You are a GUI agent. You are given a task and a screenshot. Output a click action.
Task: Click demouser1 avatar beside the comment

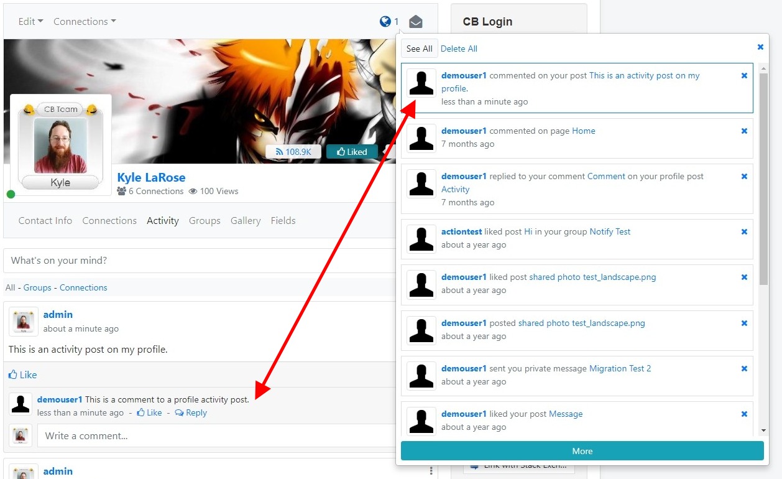(21, 404)
